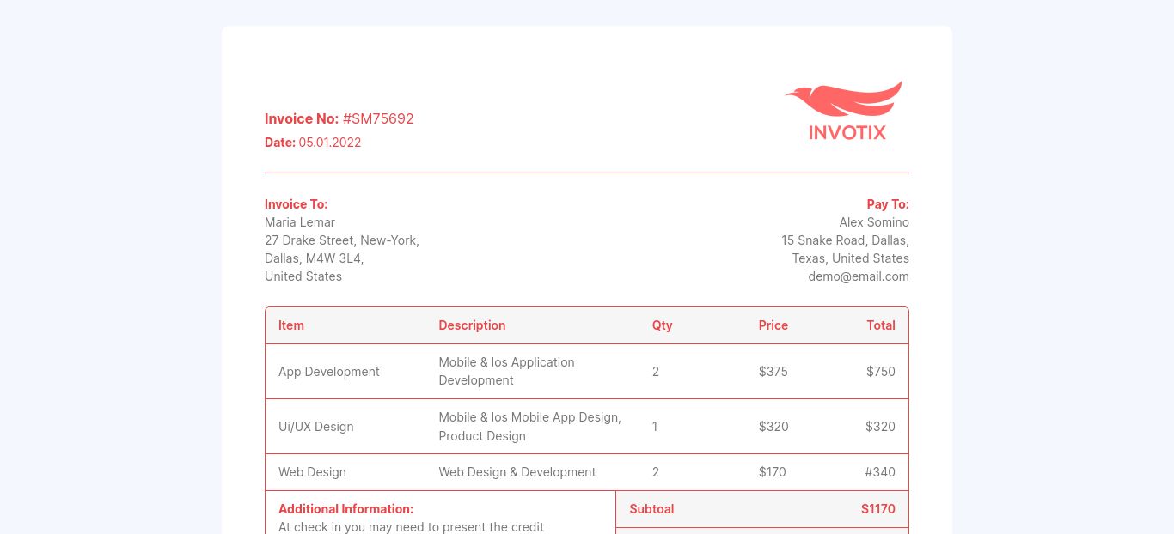Click the invoice date 05.01.2022

tap(330, 143)
